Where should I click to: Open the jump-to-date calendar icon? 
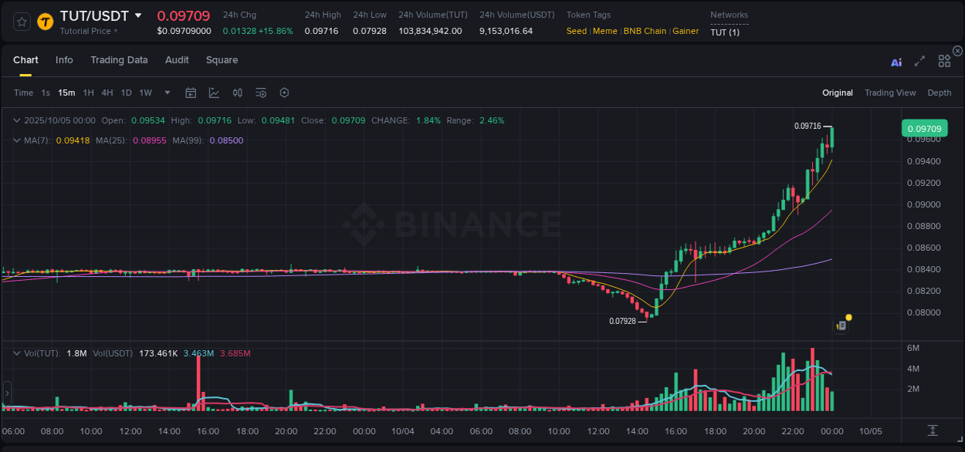(x=191, y=93)
